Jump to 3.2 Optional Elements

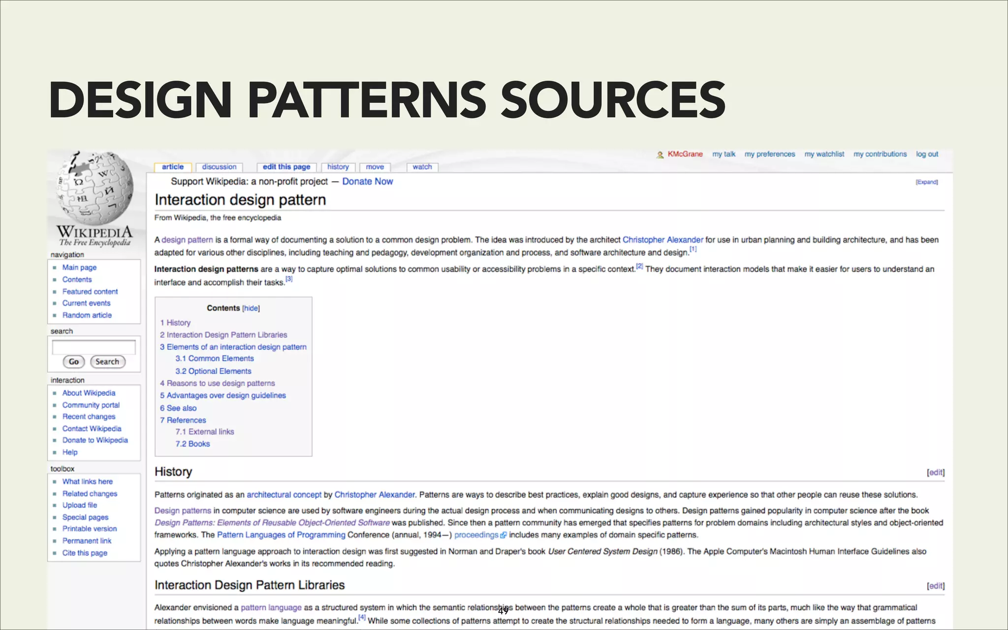[213, 371]
